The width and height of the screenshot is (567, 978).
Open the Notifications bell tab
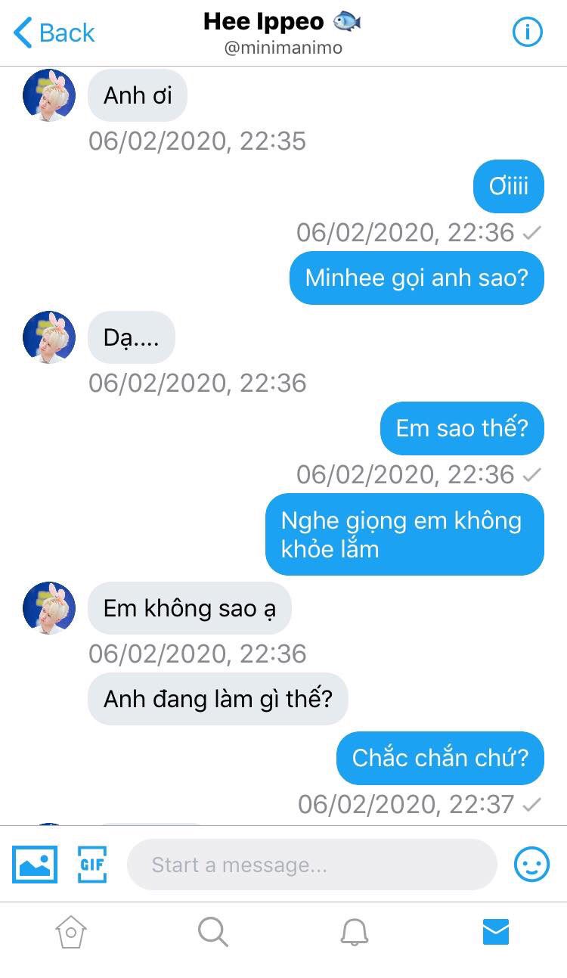(354, 933)
